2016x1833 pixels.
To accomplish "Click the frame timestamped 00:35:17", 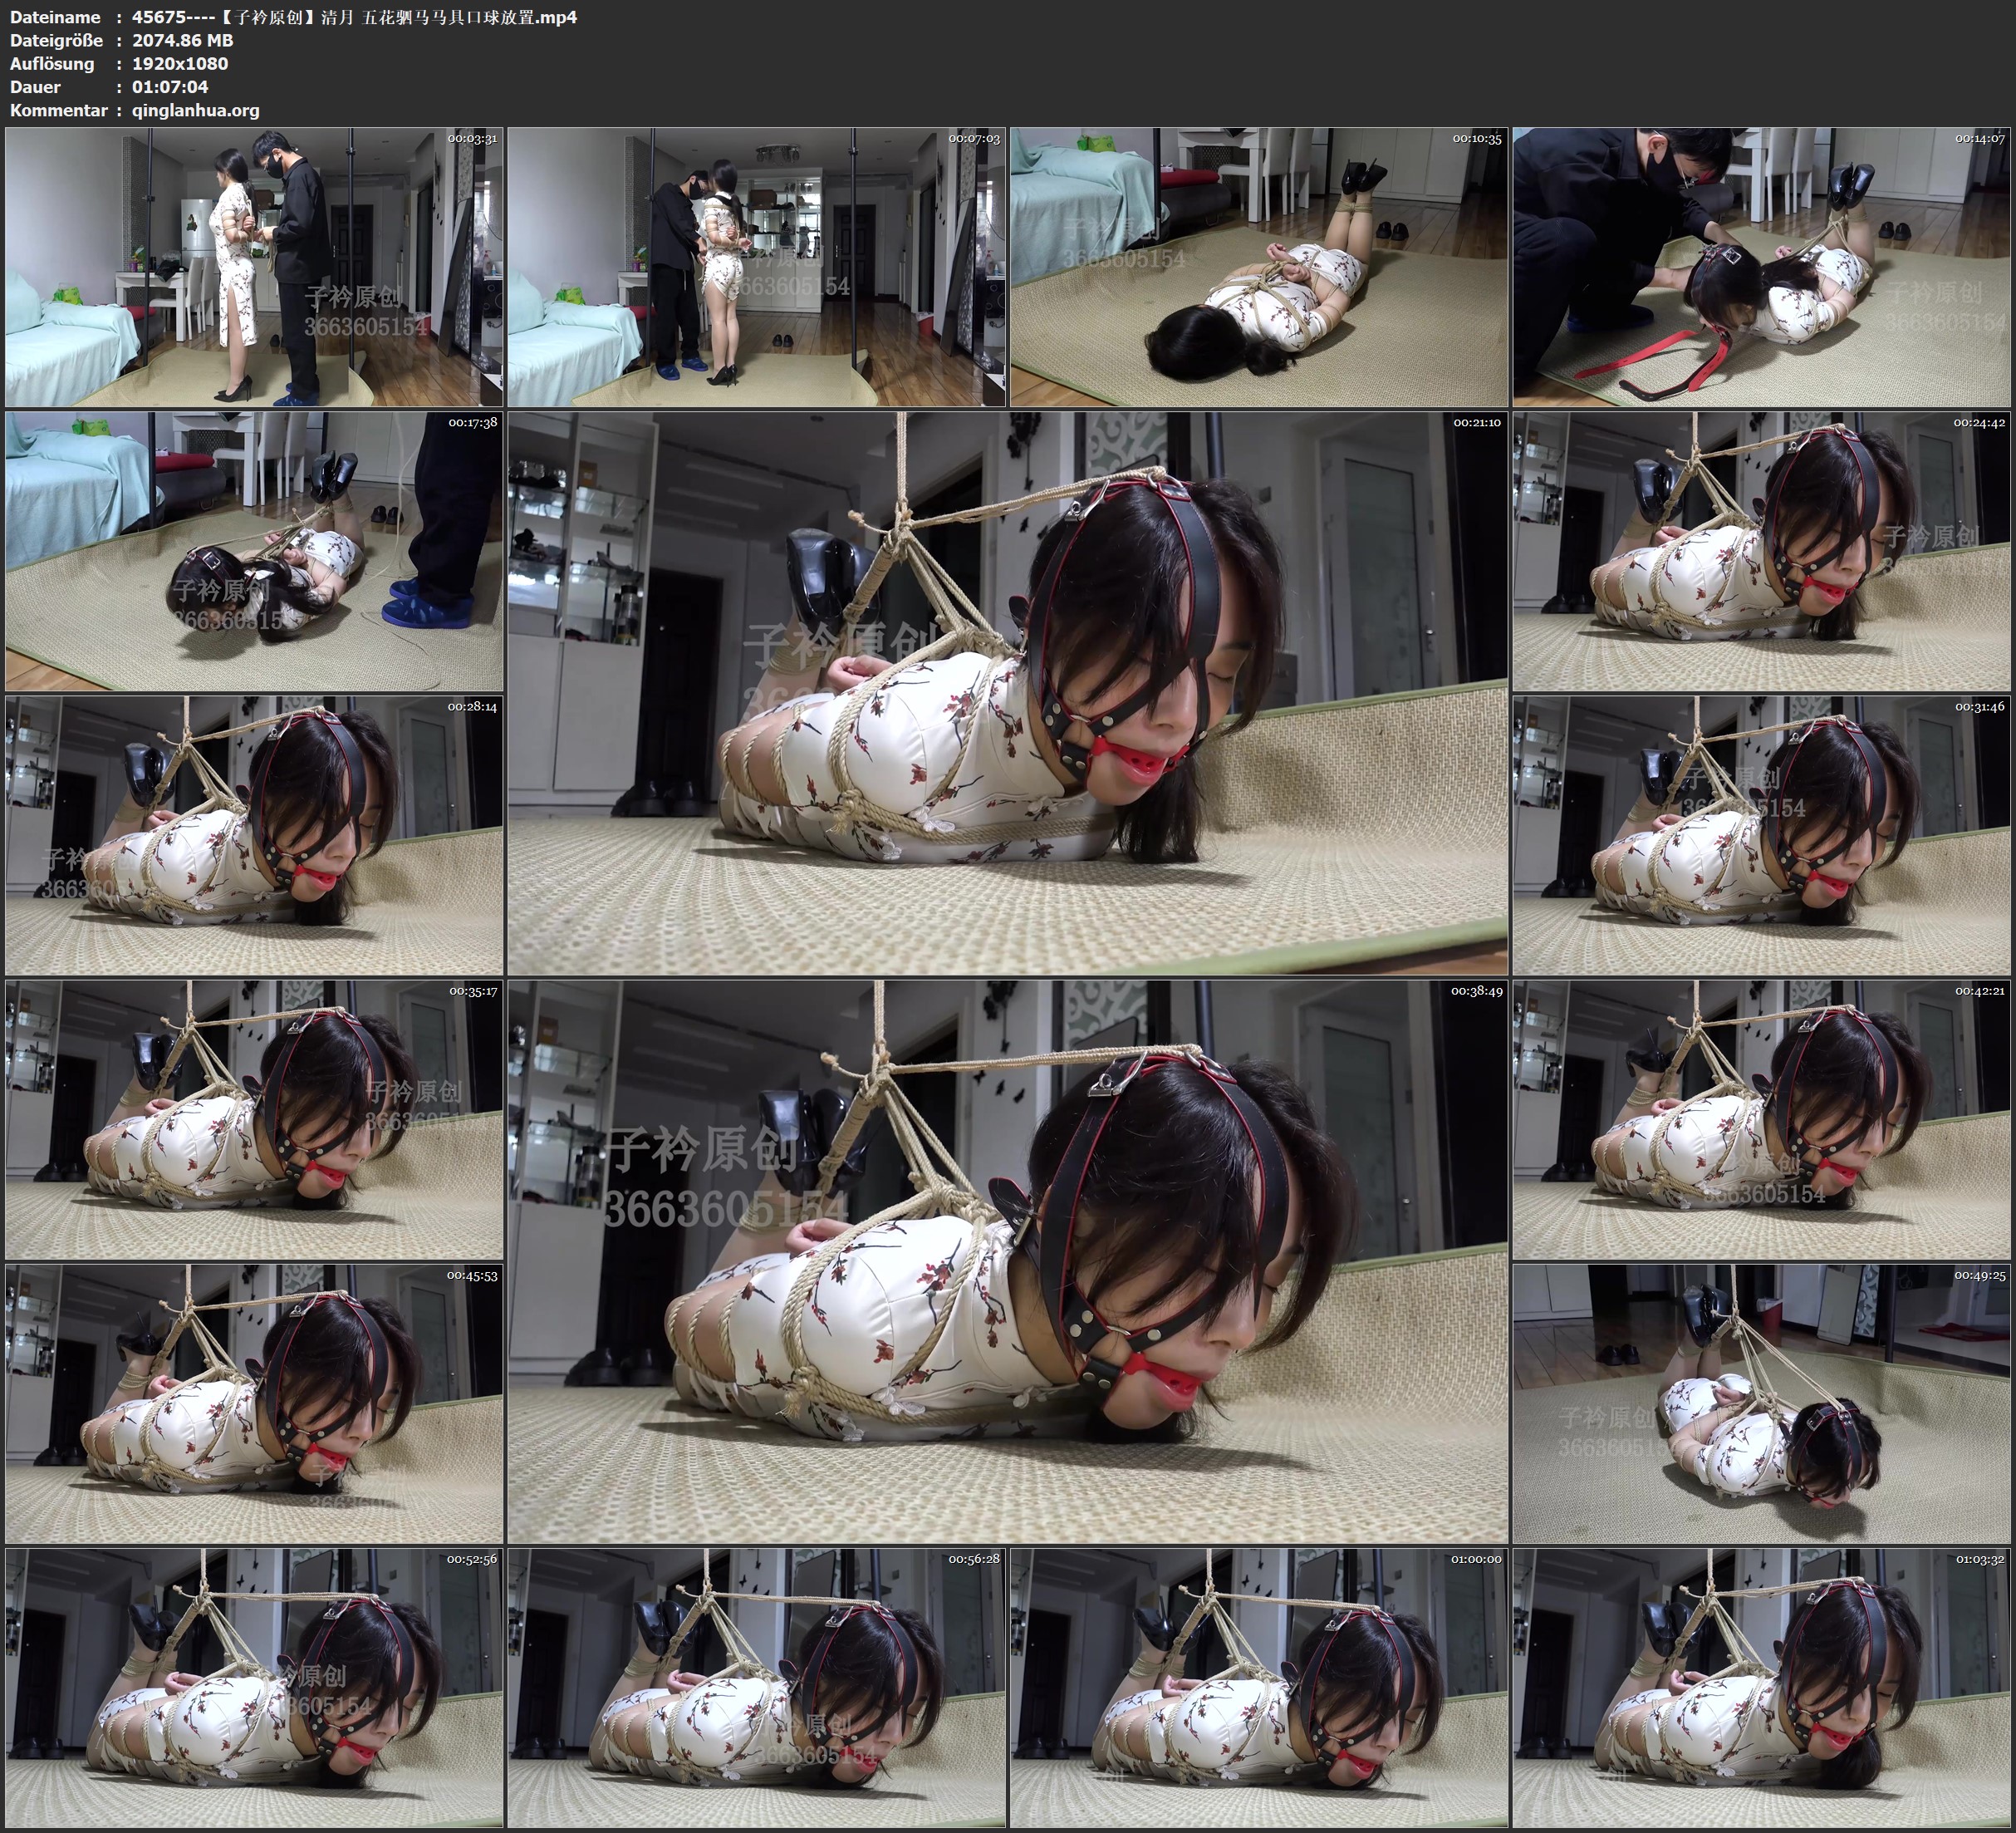I will coord(254,1119).
